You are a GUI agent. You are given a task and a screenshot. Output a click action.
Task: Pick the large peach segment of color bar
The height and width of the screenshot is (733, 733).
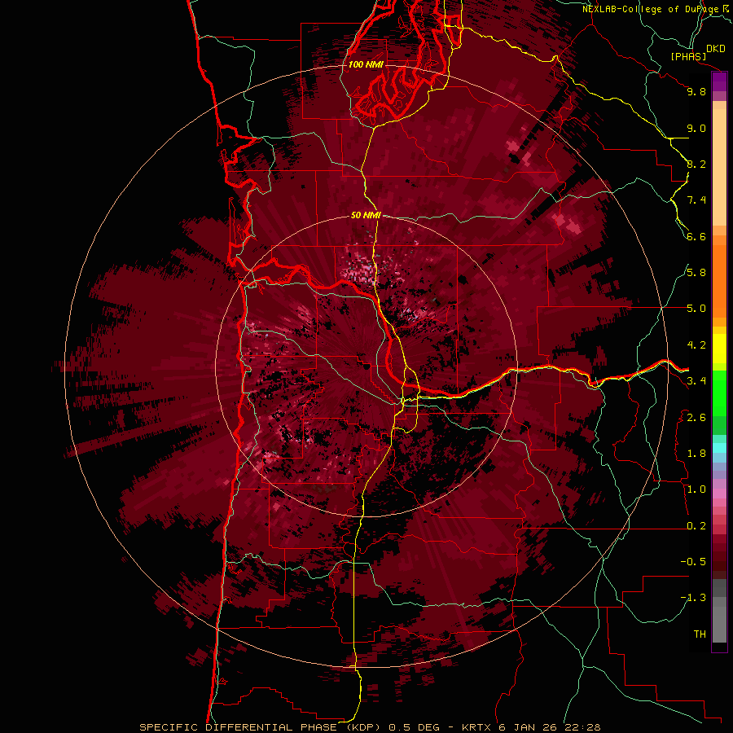point(719,167)
